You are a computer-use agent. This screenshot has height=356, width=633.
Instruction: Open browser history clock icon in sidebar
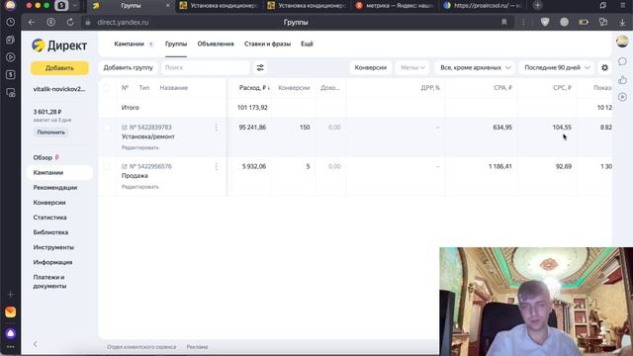click(11, 22)
